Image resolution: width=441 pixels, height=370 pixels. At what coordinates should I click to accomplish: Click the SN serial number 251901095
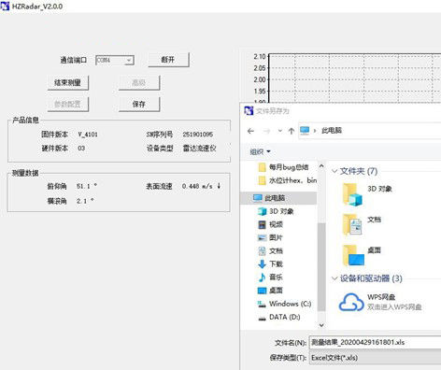(x=198, y=135)
